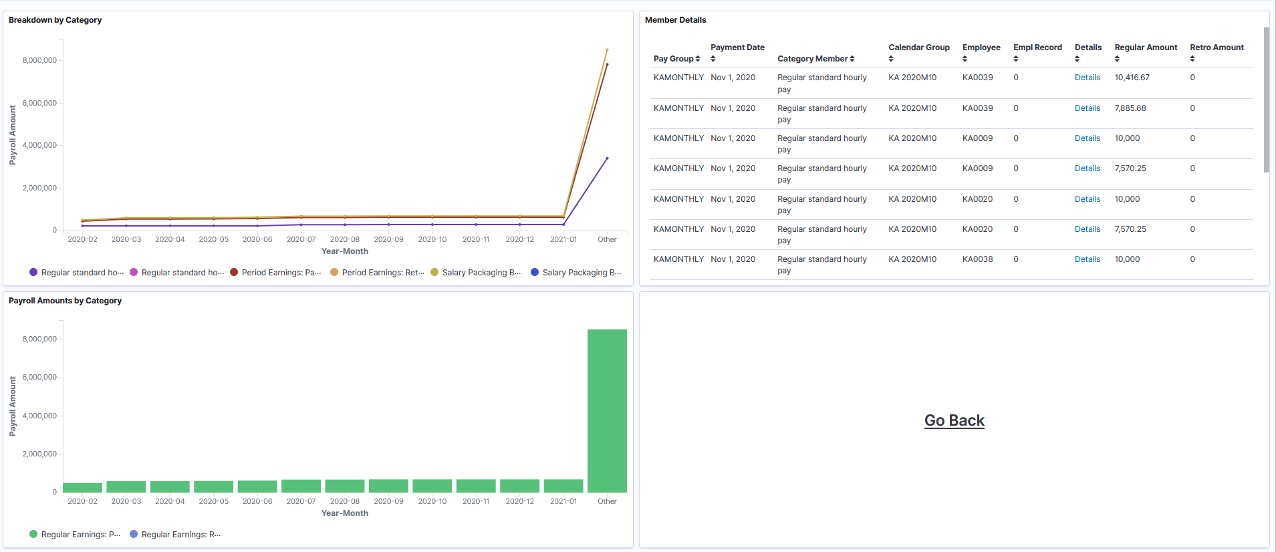This screenshot has height=552, width=1276.
Task: Toggle Period Earnings: Pa... legend item
Action: coord(275,273)
